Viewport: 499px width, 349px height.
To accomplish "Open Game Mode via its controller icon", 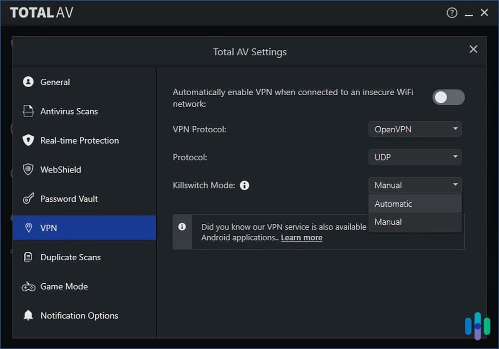I will pos(28,286).
